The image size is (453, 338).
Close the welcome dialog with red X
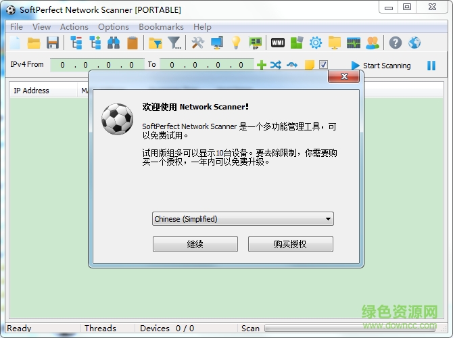(x=343, y=76)
